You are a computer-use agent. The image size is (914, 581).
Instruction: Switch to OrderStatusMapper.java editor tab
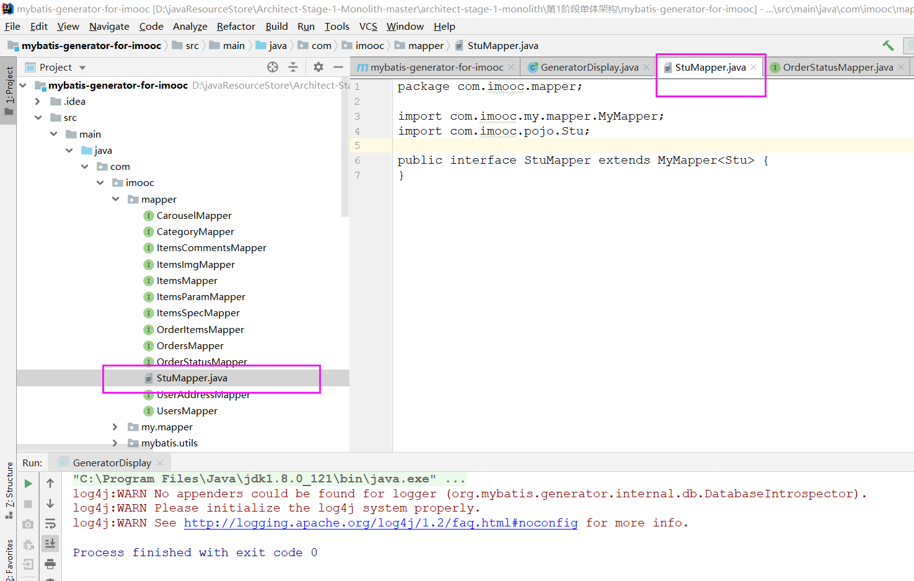coord(838,67)
